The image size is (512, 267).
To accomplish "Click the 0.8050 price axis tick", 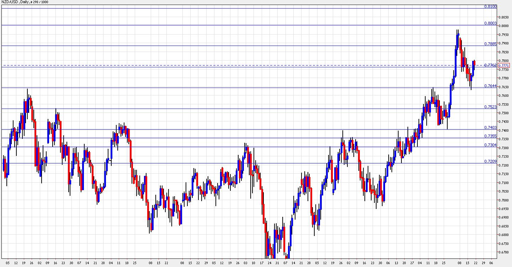I will (503, 17).
